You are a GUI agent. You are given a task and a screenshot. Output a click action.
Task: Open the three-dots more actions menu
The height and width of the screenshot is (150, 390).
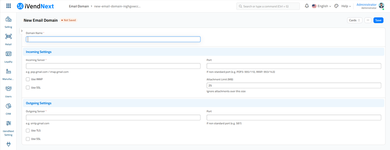(368, 21)
